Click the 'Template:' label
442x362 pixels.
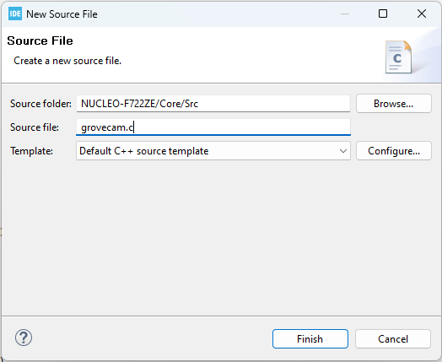31,151
